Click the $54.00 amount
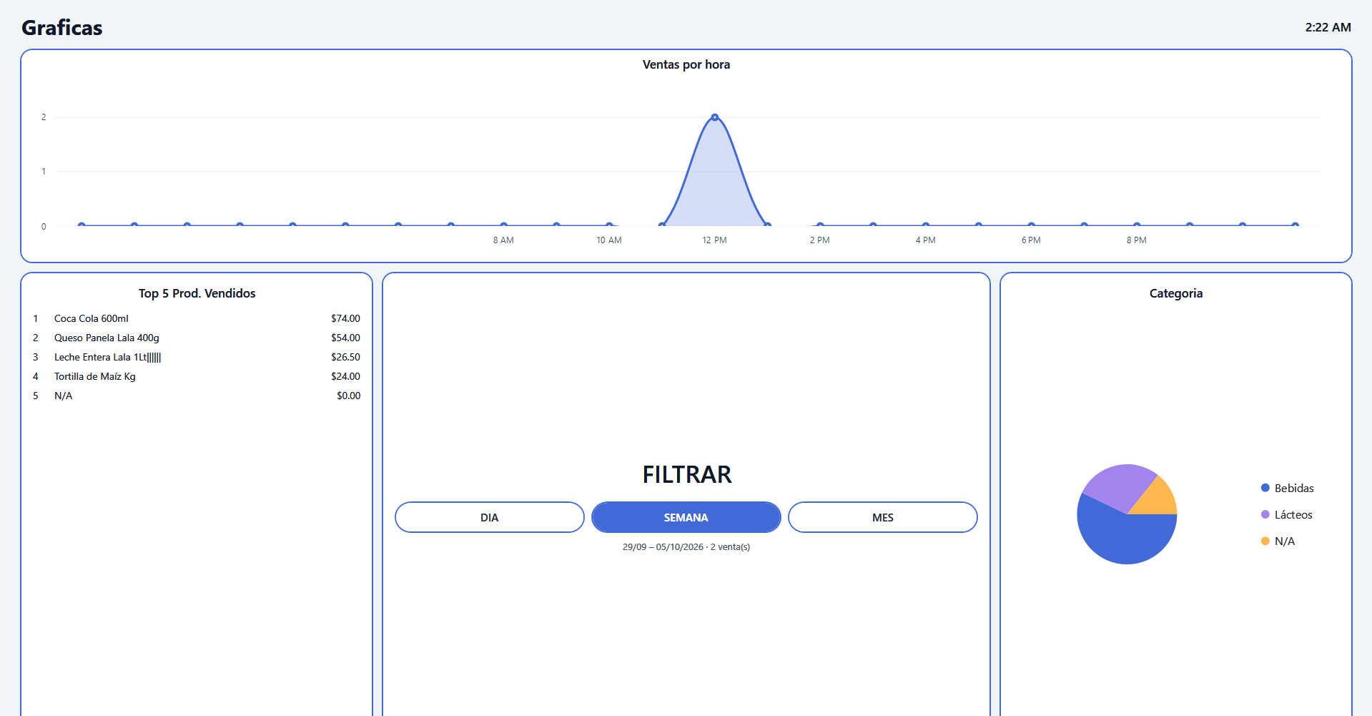Viewport: 1372px width, 716px height. coord(345,338)
